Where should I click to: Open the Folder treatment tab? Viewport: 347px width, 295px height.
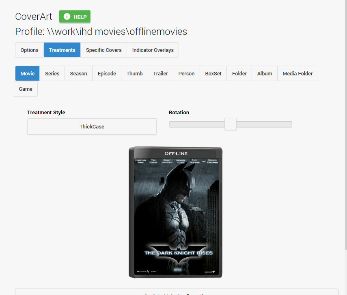pyautogui.click(x=239, y=73)
